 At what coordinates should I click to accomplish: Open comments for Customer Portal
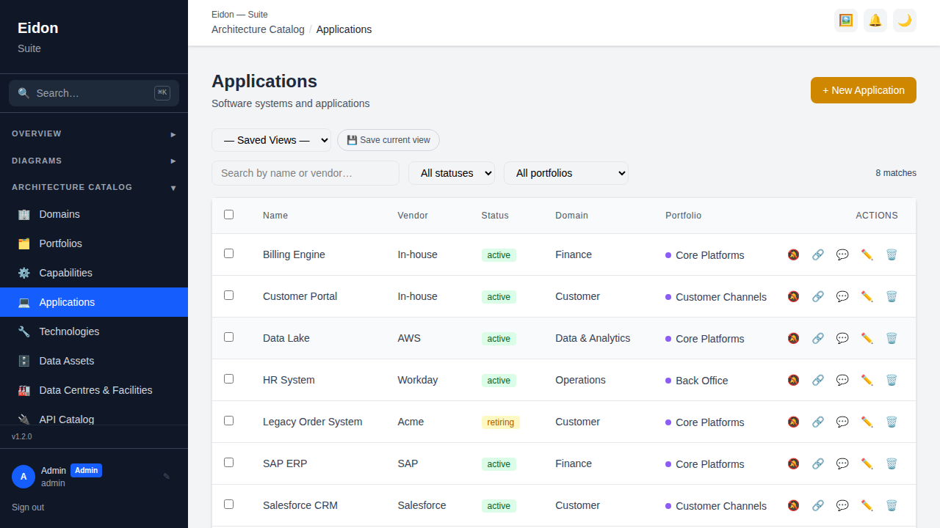[x=842, y=296]
